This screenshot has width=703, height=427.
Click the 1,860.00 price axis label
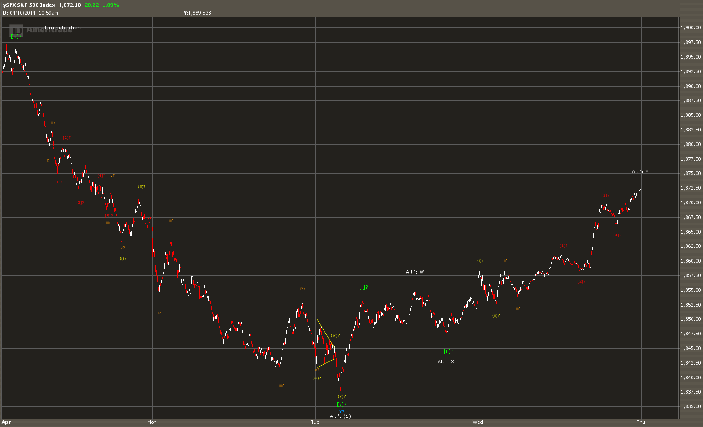click(691, 261)
